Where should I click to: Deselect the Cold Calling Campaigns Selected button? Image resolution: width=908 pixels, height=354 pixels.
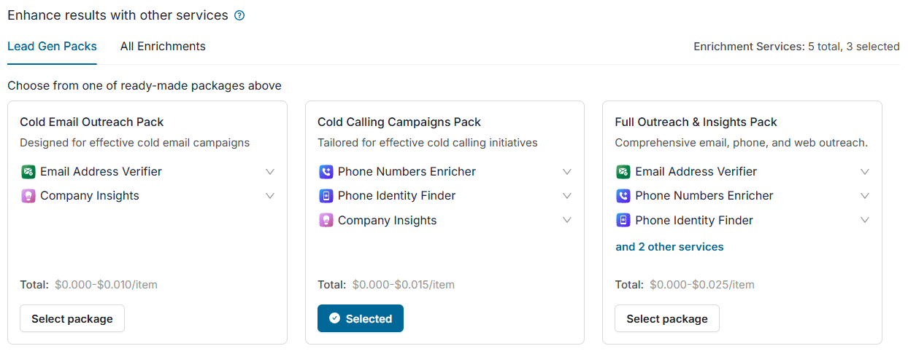click(361, 319)
